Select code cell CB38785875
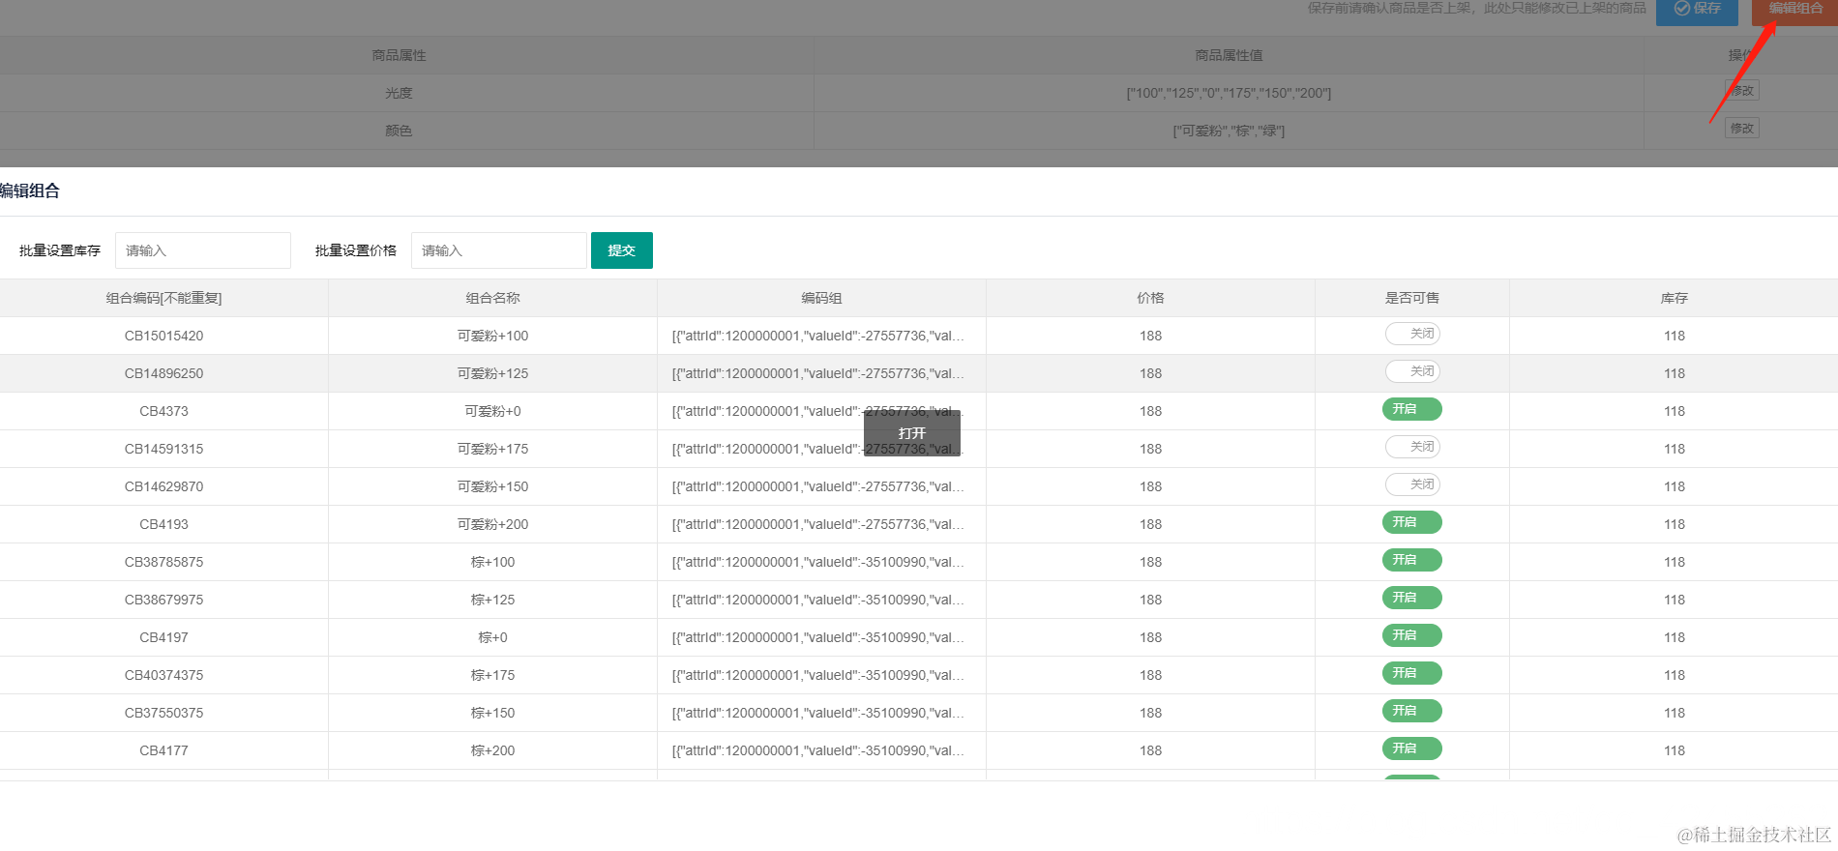Viewport: 1838px width, 851px height. (x=164, y=562)
